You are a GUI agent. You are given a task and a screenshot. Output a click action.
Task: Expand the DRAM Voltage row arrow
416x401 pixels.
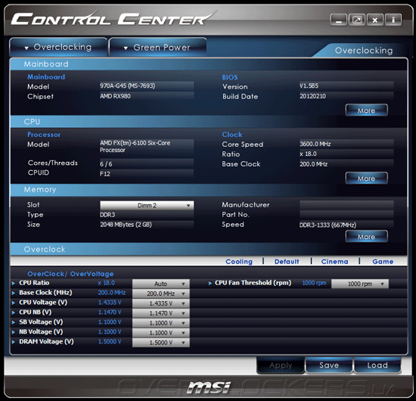[x=14, y=342]
